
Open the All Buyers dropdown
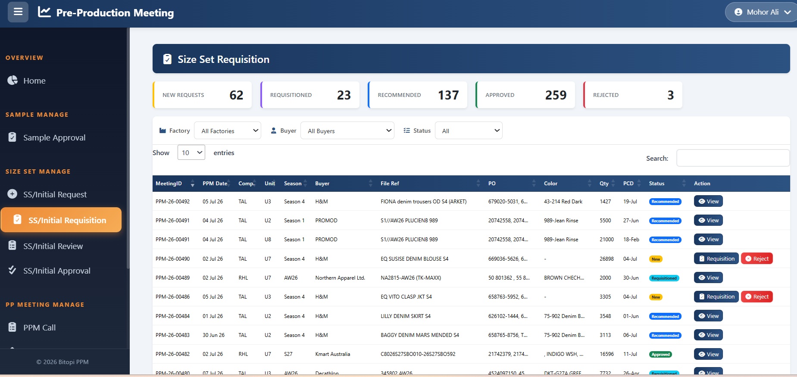coord(347,131)
